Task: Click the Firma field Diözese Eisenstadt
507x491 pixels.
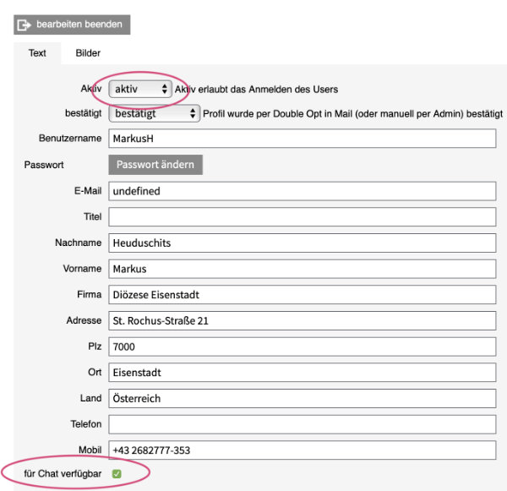Action: [x=302, y=295]
